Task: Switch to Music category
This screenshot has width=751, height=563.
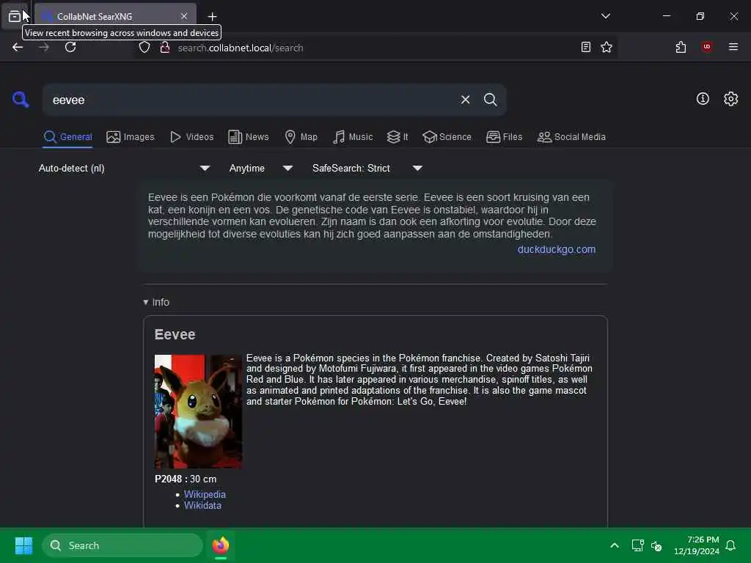Action: (x=353, y=137)
